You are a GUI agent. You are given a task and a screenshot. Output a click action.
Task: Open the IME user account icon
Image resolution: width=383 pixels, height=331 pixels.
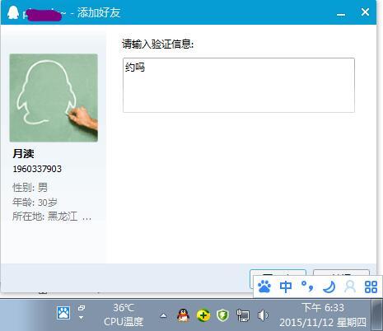(x=350, y=287)
